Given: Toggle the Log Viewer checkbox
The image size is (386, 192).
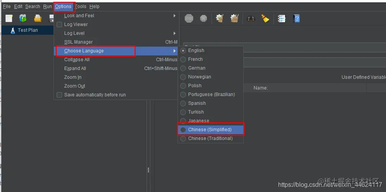Looking at the screenshot, I should (59, 24).
